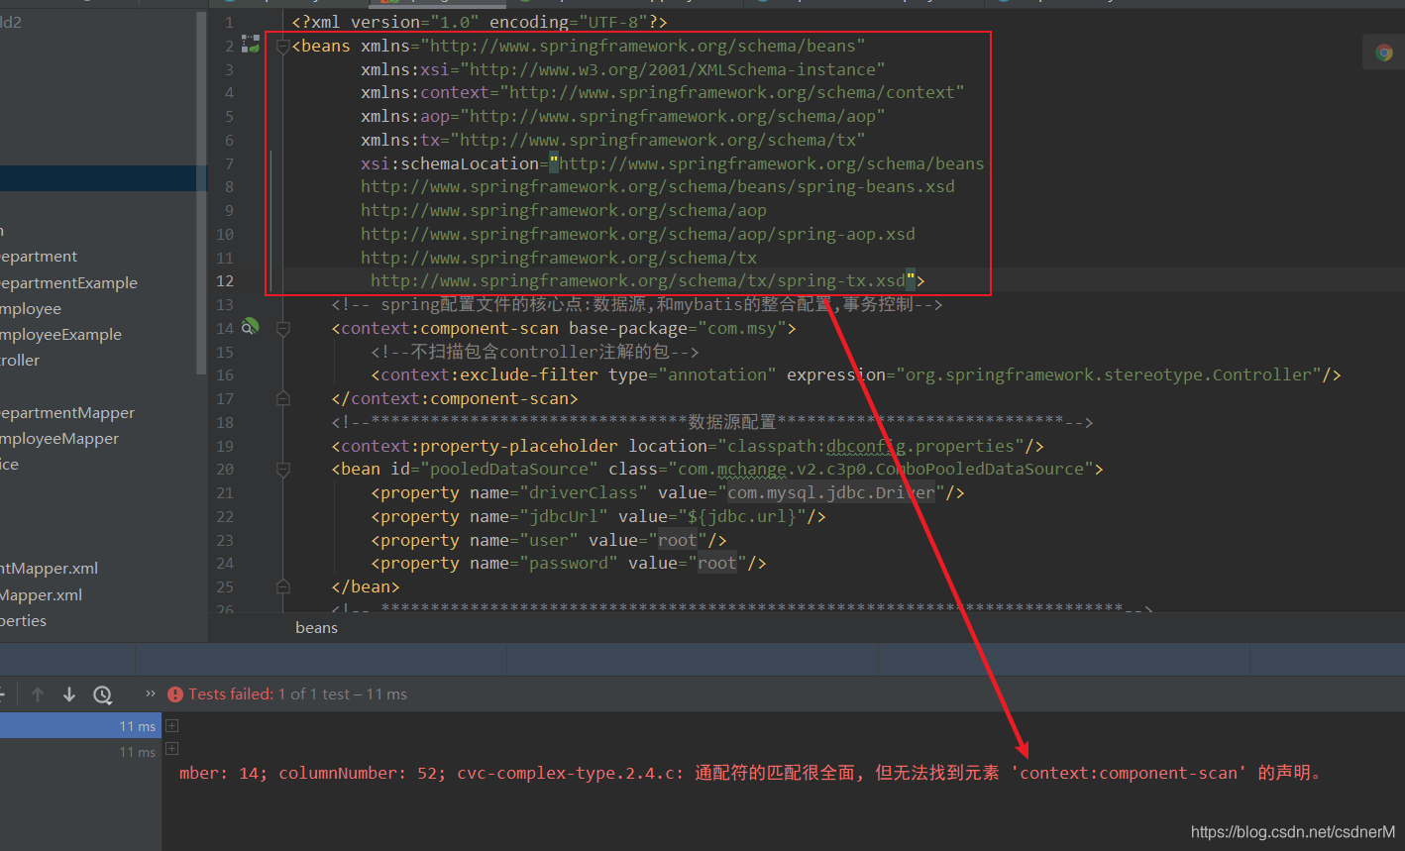
Task: Select the second 11 ms test row
Action: pos(80,752)
